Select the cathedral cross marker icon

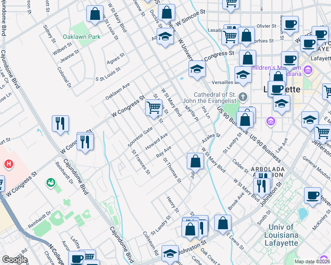point(243,97)
